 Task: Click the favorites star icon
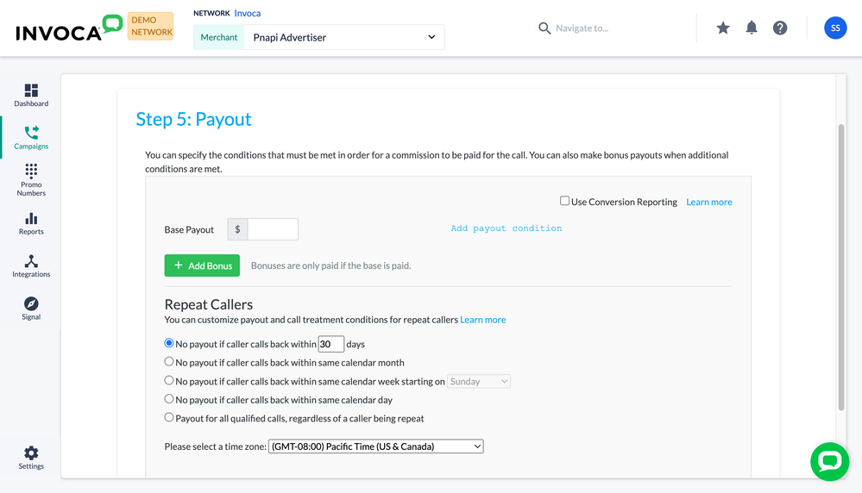[x=723, y=28]
